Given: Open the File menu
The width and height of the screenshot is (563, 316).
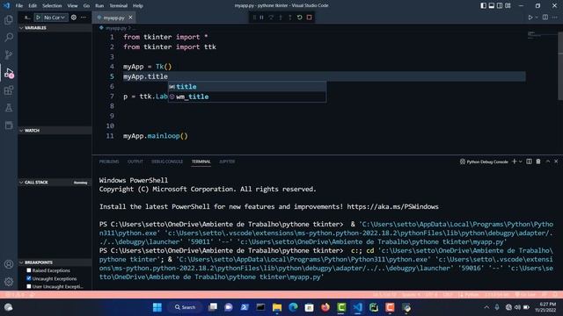Looking at the screenshot, I should tap(19, 6).
